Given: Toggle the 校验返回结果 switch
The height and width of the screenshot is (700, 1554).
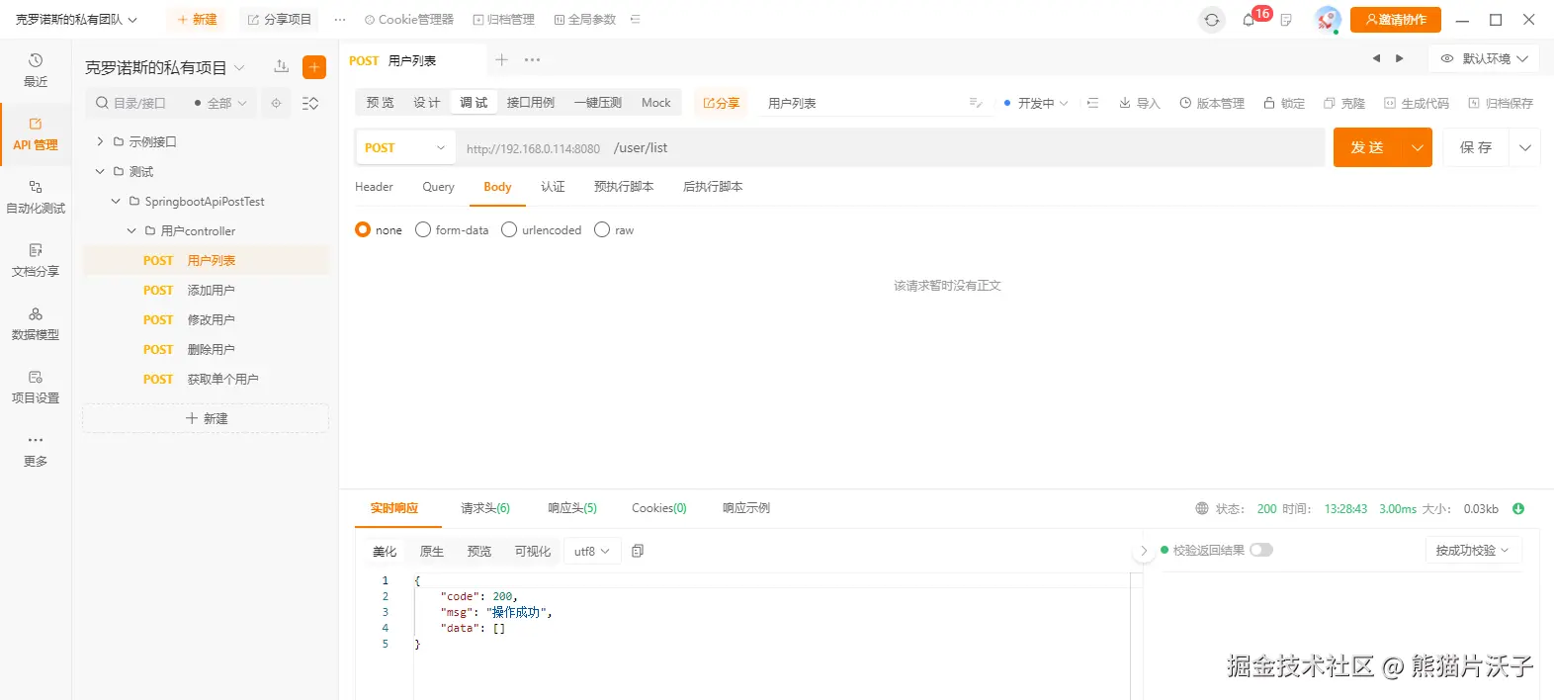Looking at the screenshot, I should (1261, 550).
